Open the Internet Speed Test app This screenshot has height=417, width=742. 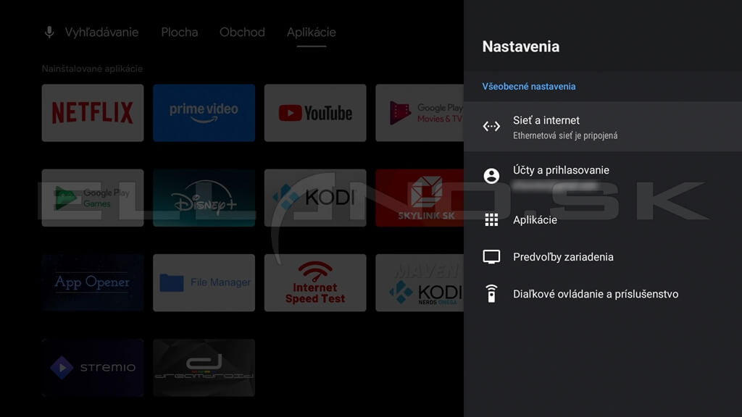(315, 282)
